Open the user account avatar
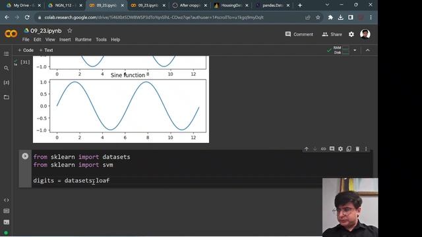 365,34
